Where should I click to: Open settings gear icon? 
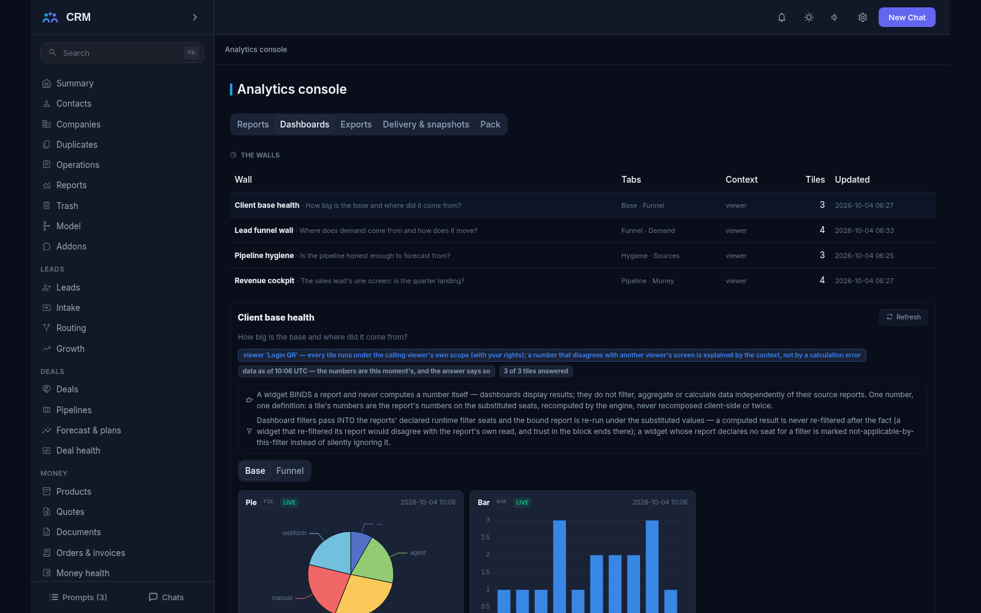click(x=863, y=17)
